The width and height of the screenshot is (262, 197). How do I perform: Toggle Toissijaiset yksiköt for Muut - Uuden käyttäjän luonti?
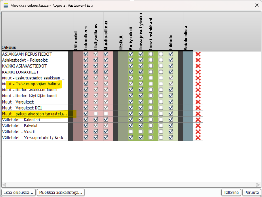point(141,96)
